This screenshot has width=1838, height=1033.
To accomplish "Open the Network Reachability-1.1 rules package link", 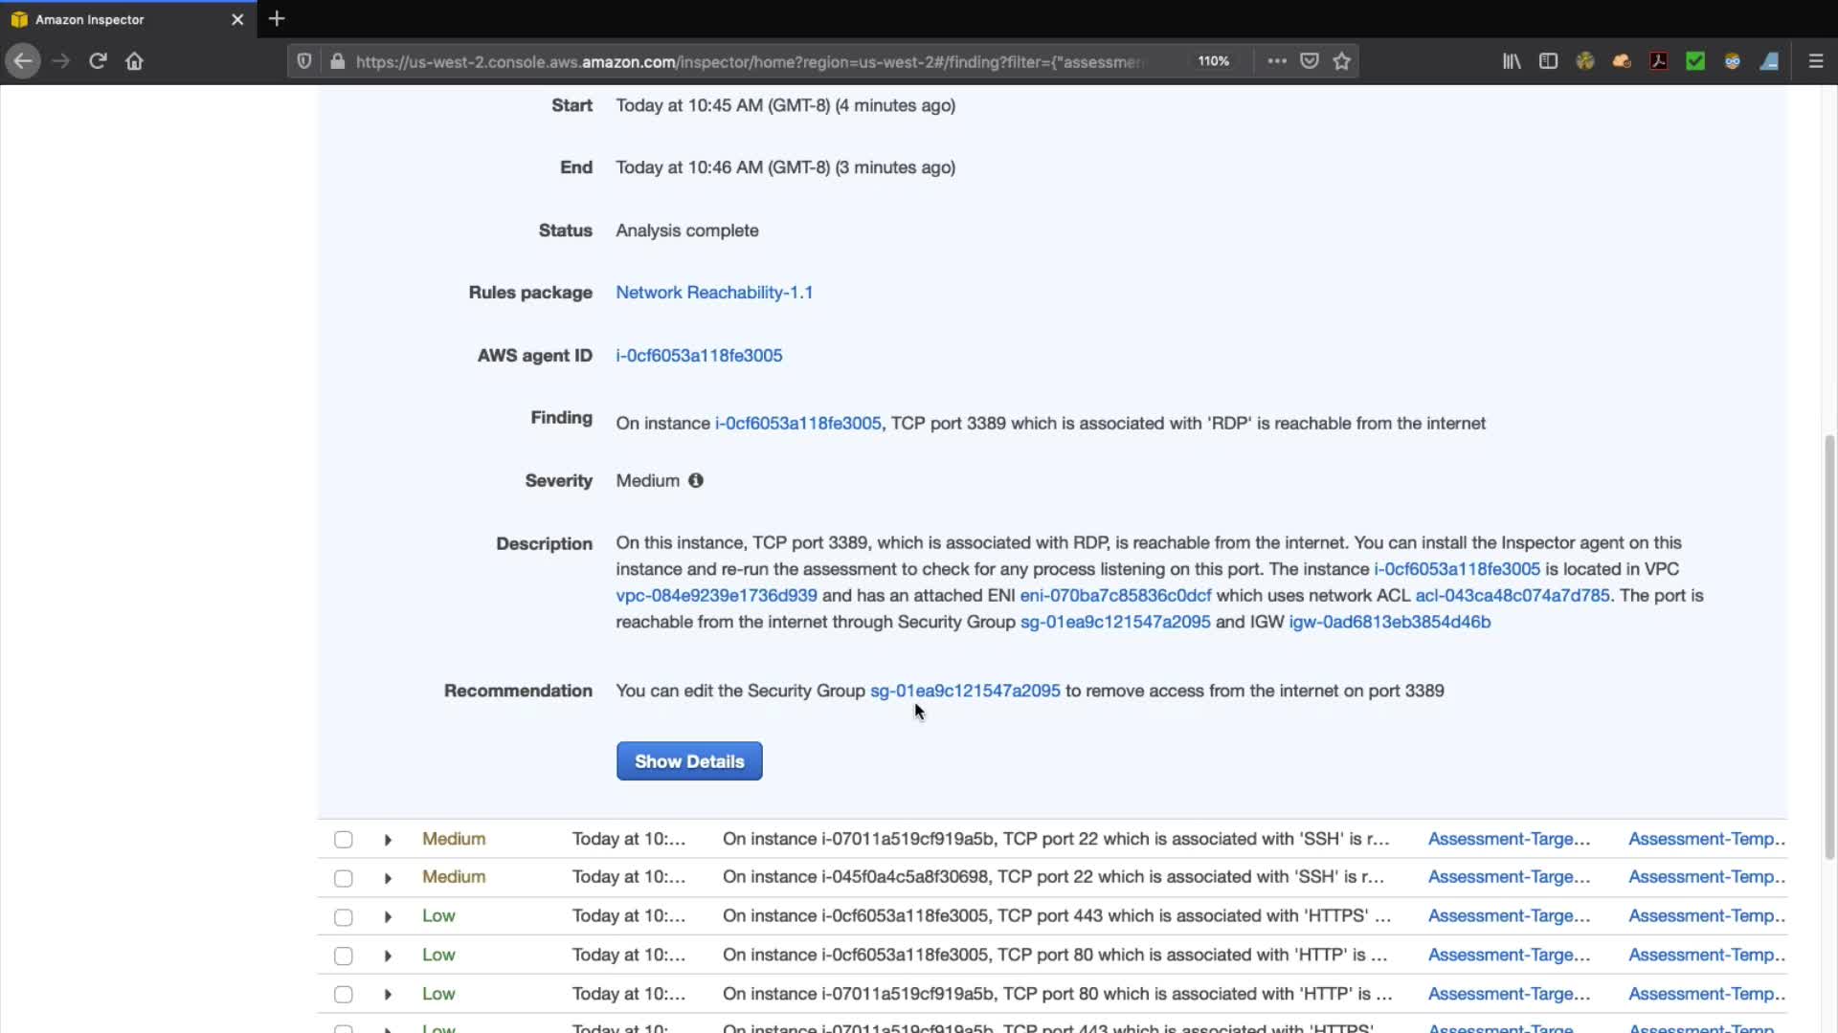I will 714,293.
